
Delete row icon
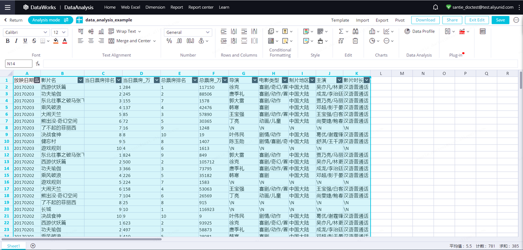(244, 31)
